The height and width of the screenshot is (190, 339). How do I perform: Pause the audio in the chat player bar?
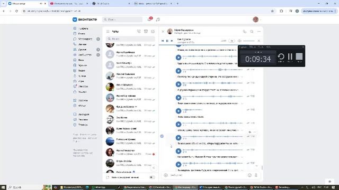tap(167, 41)
